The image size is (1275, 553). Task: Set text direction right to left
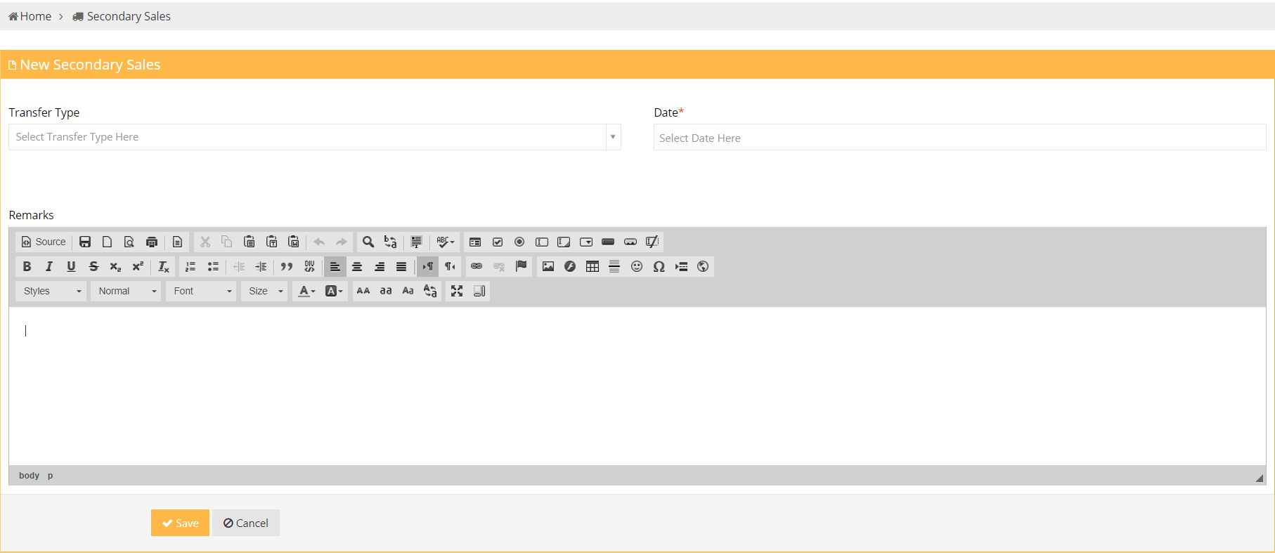451,266
